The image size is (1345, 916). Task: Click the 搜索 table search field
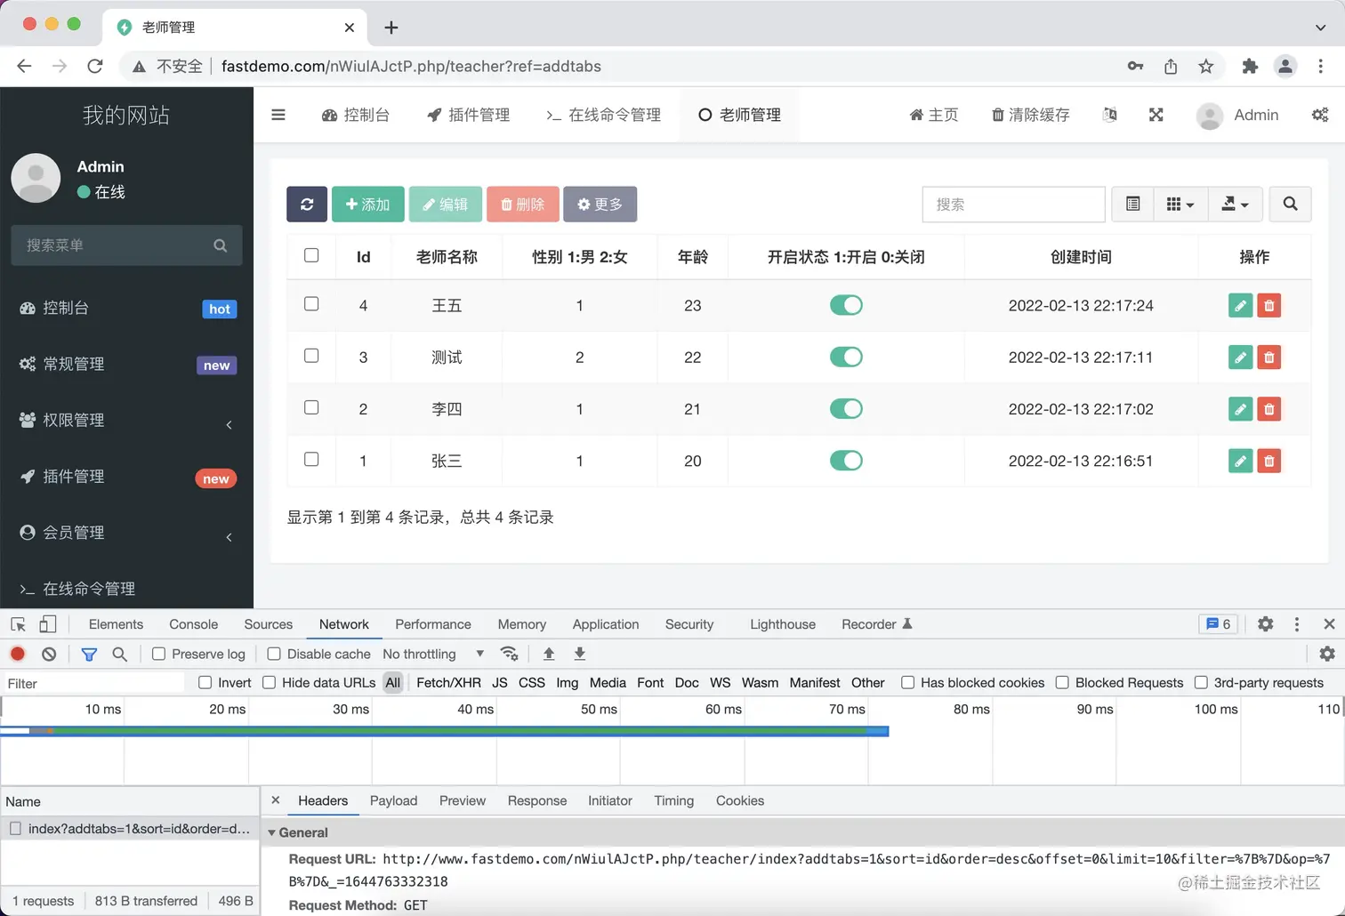pos(1014,204)
